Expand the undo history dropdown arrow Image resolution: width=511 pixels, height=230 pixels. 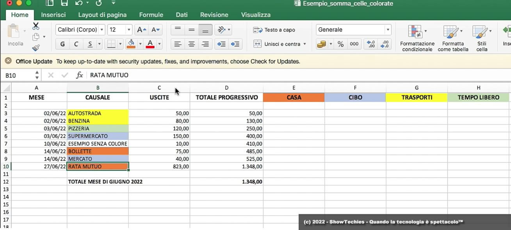[87, 3]
